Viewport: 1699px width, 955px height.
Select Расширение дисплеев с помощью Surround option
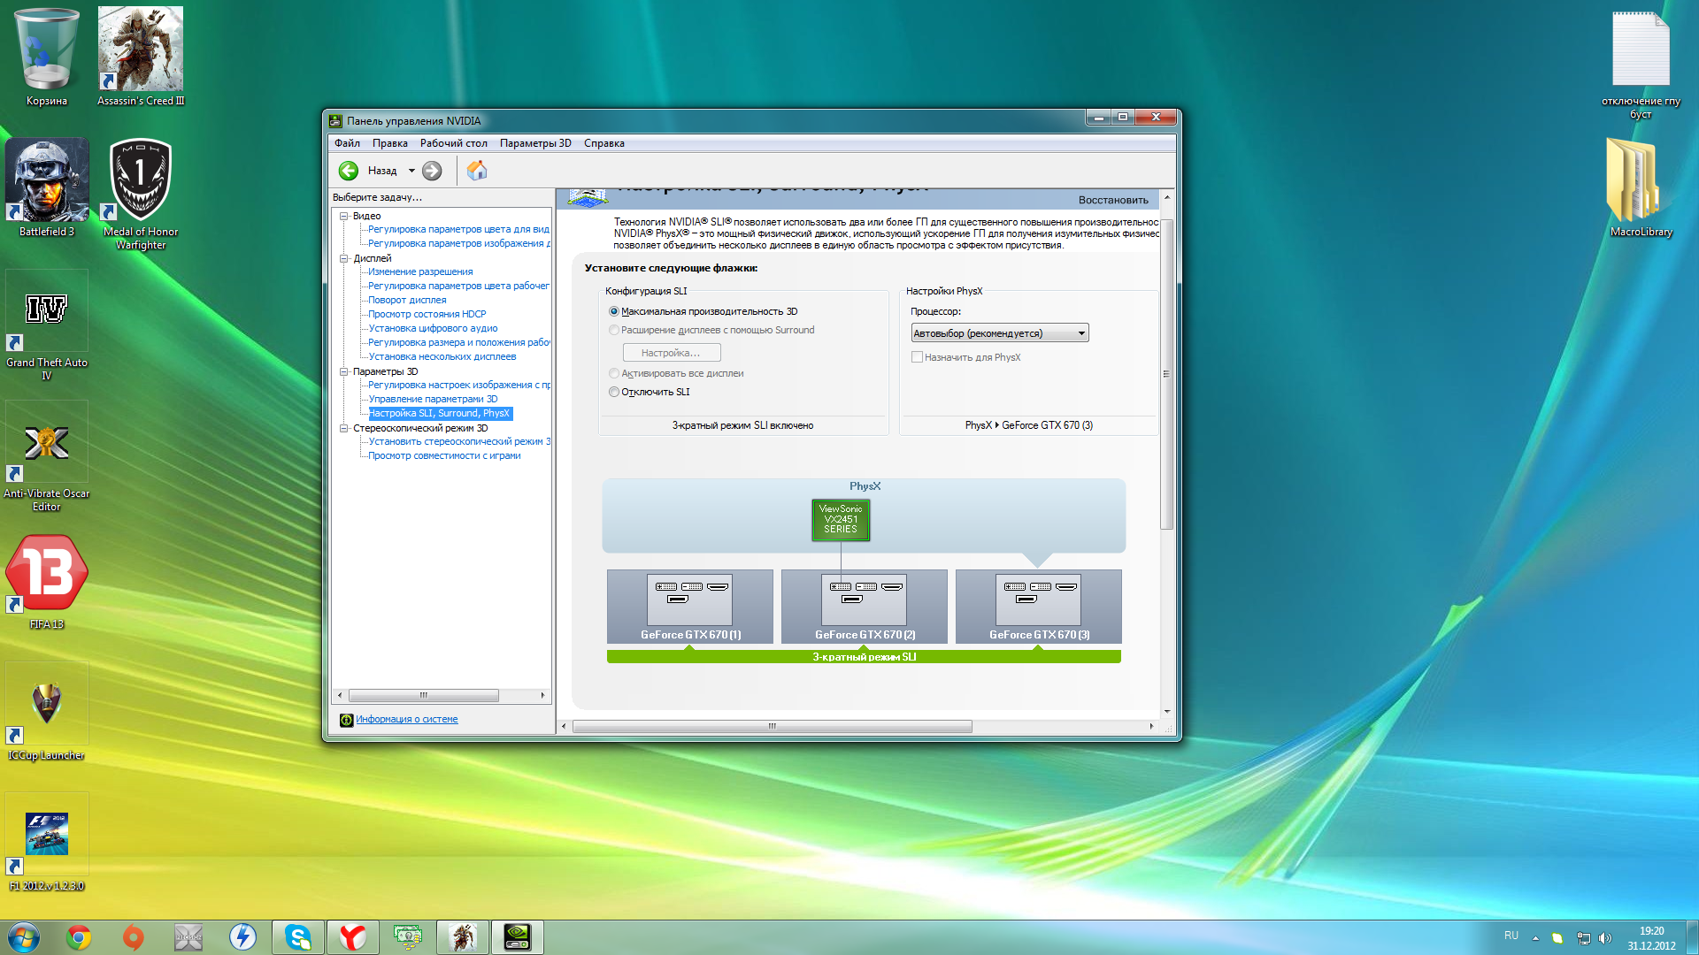(x=614, y=330)
